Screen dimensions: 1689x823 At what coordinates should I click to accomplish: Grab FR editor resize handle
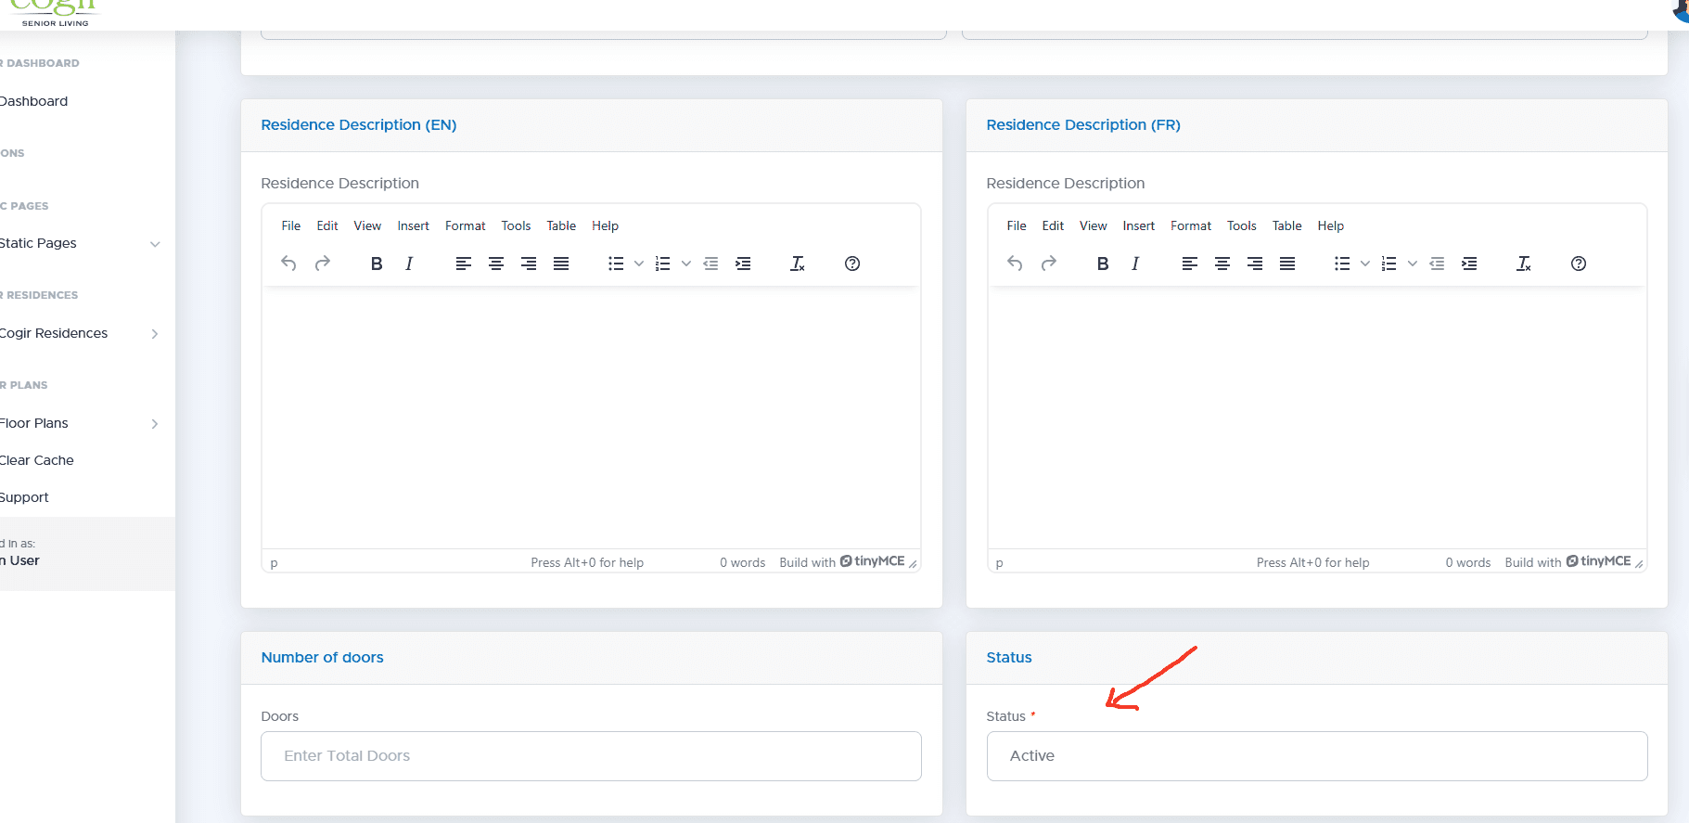click(x=1639, y=563)
